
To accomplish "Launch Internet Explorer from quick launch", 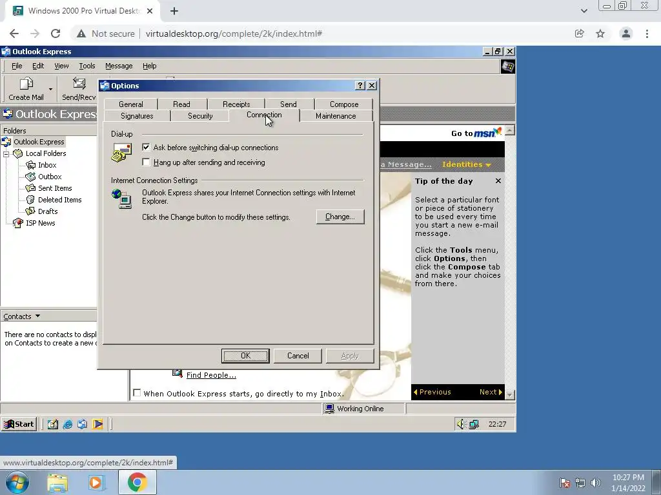I will point(67,424).
